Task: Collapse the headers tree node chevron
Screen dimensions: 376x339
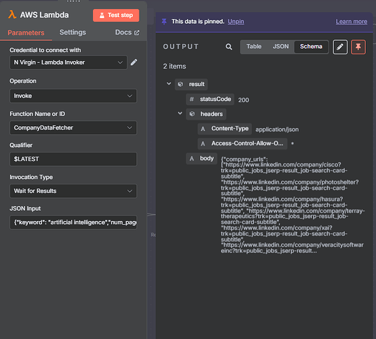Action: (180, 113)
